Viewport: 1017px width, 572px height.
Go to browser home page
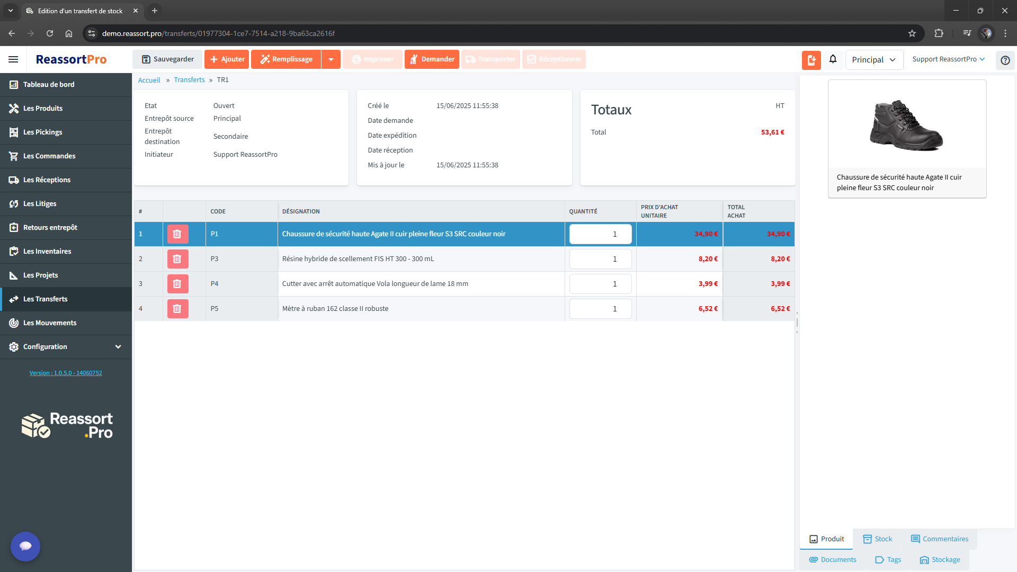point(69,33)
